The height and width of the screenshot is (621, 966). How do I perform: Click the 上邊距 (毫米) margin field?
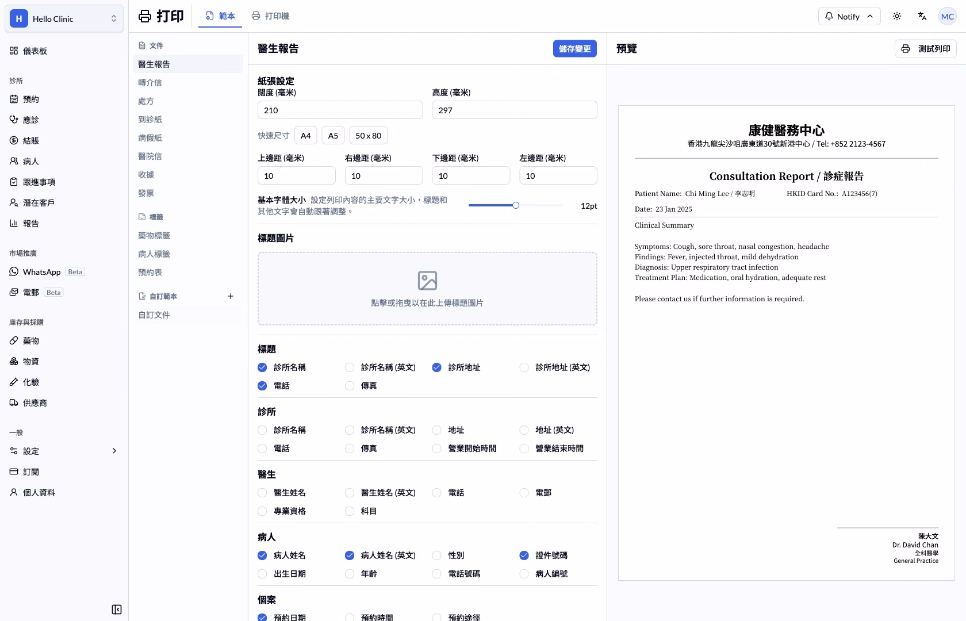click(x=296, y=175)
